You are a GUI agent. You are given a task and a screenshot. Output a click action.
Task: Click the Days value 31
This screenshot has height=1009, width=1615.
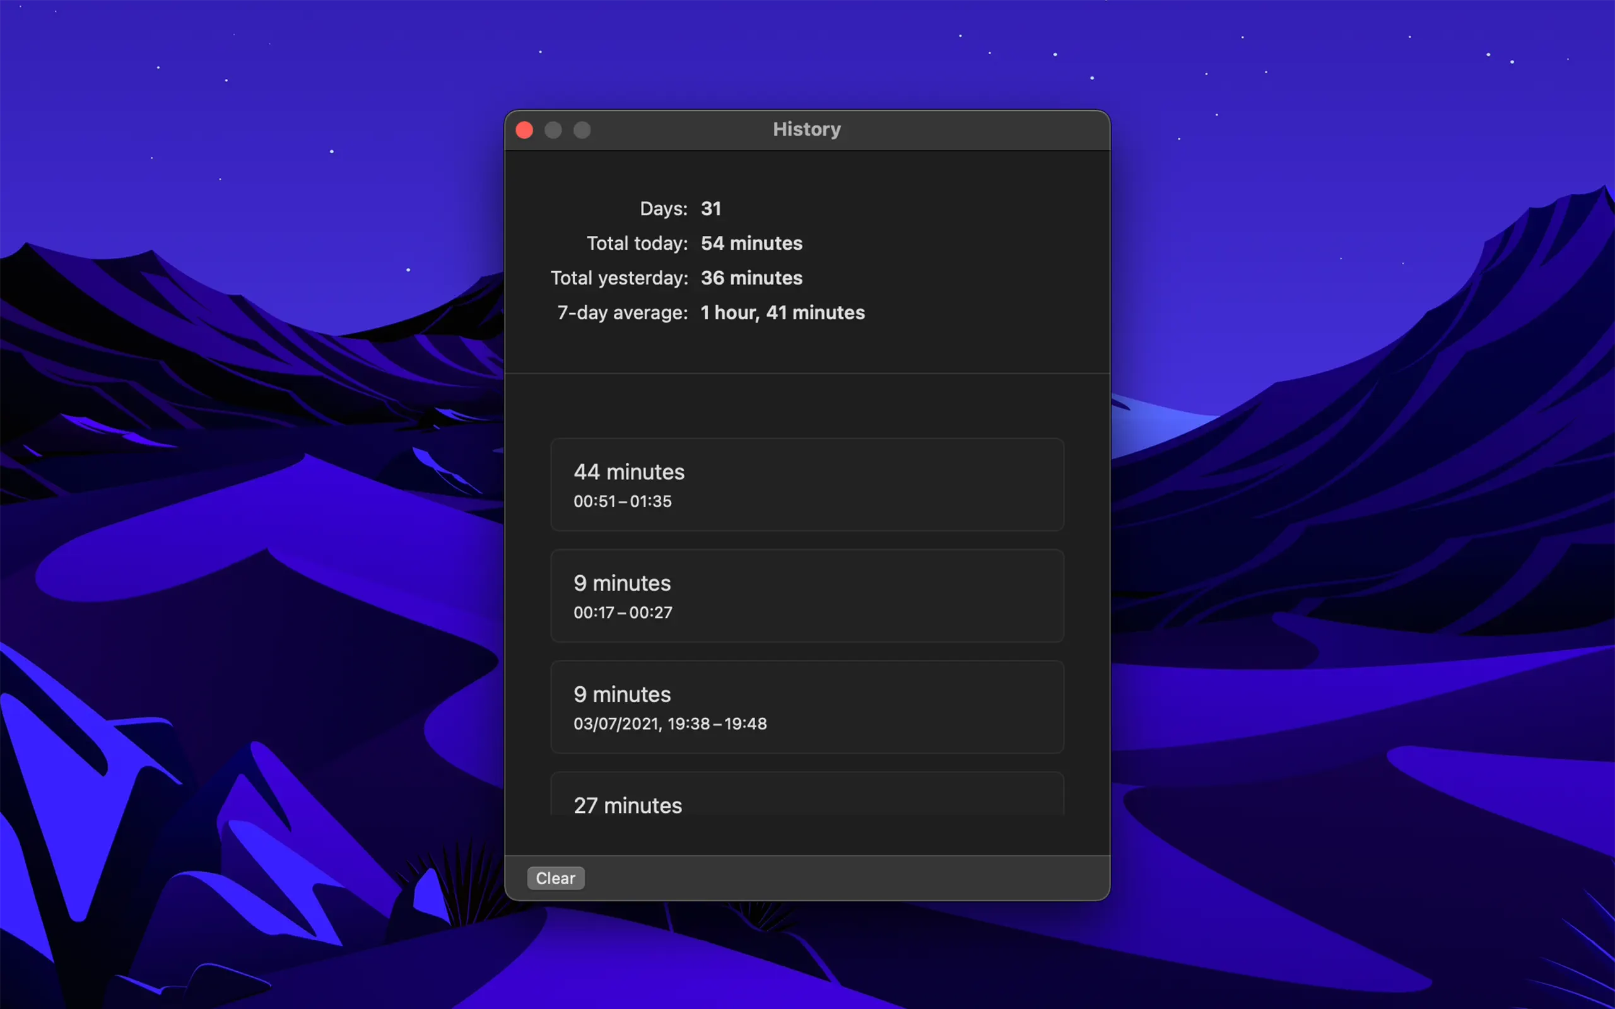click(x=710, y=209)
